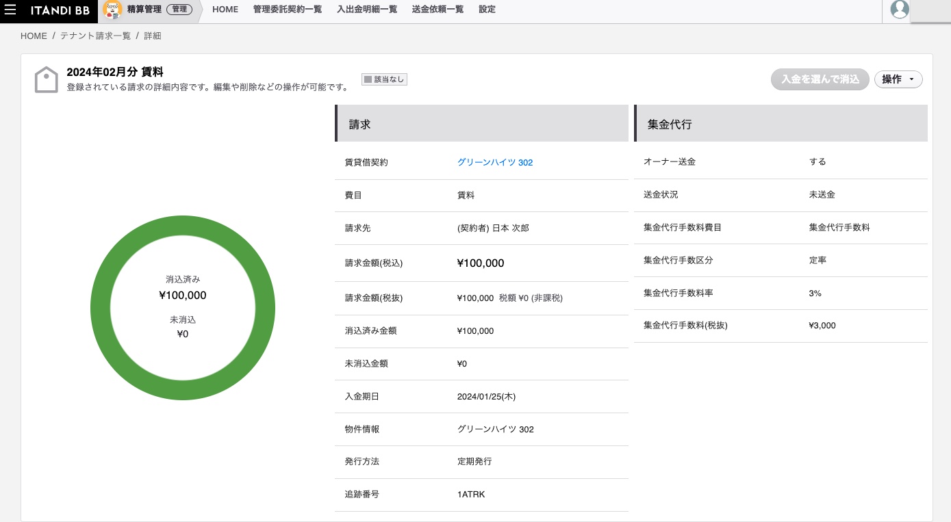The height and width of the screenshot is (522, 951).
Task: Click the HOME breadcrumb link
Action: (34, 36)
